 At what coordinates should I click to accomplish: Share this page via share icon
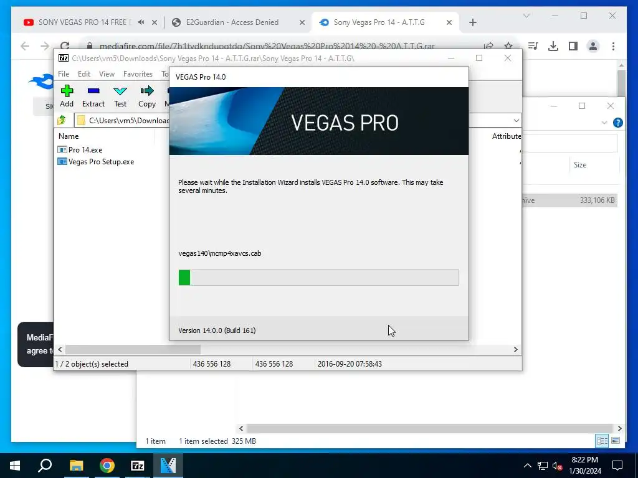coord(488,46)
